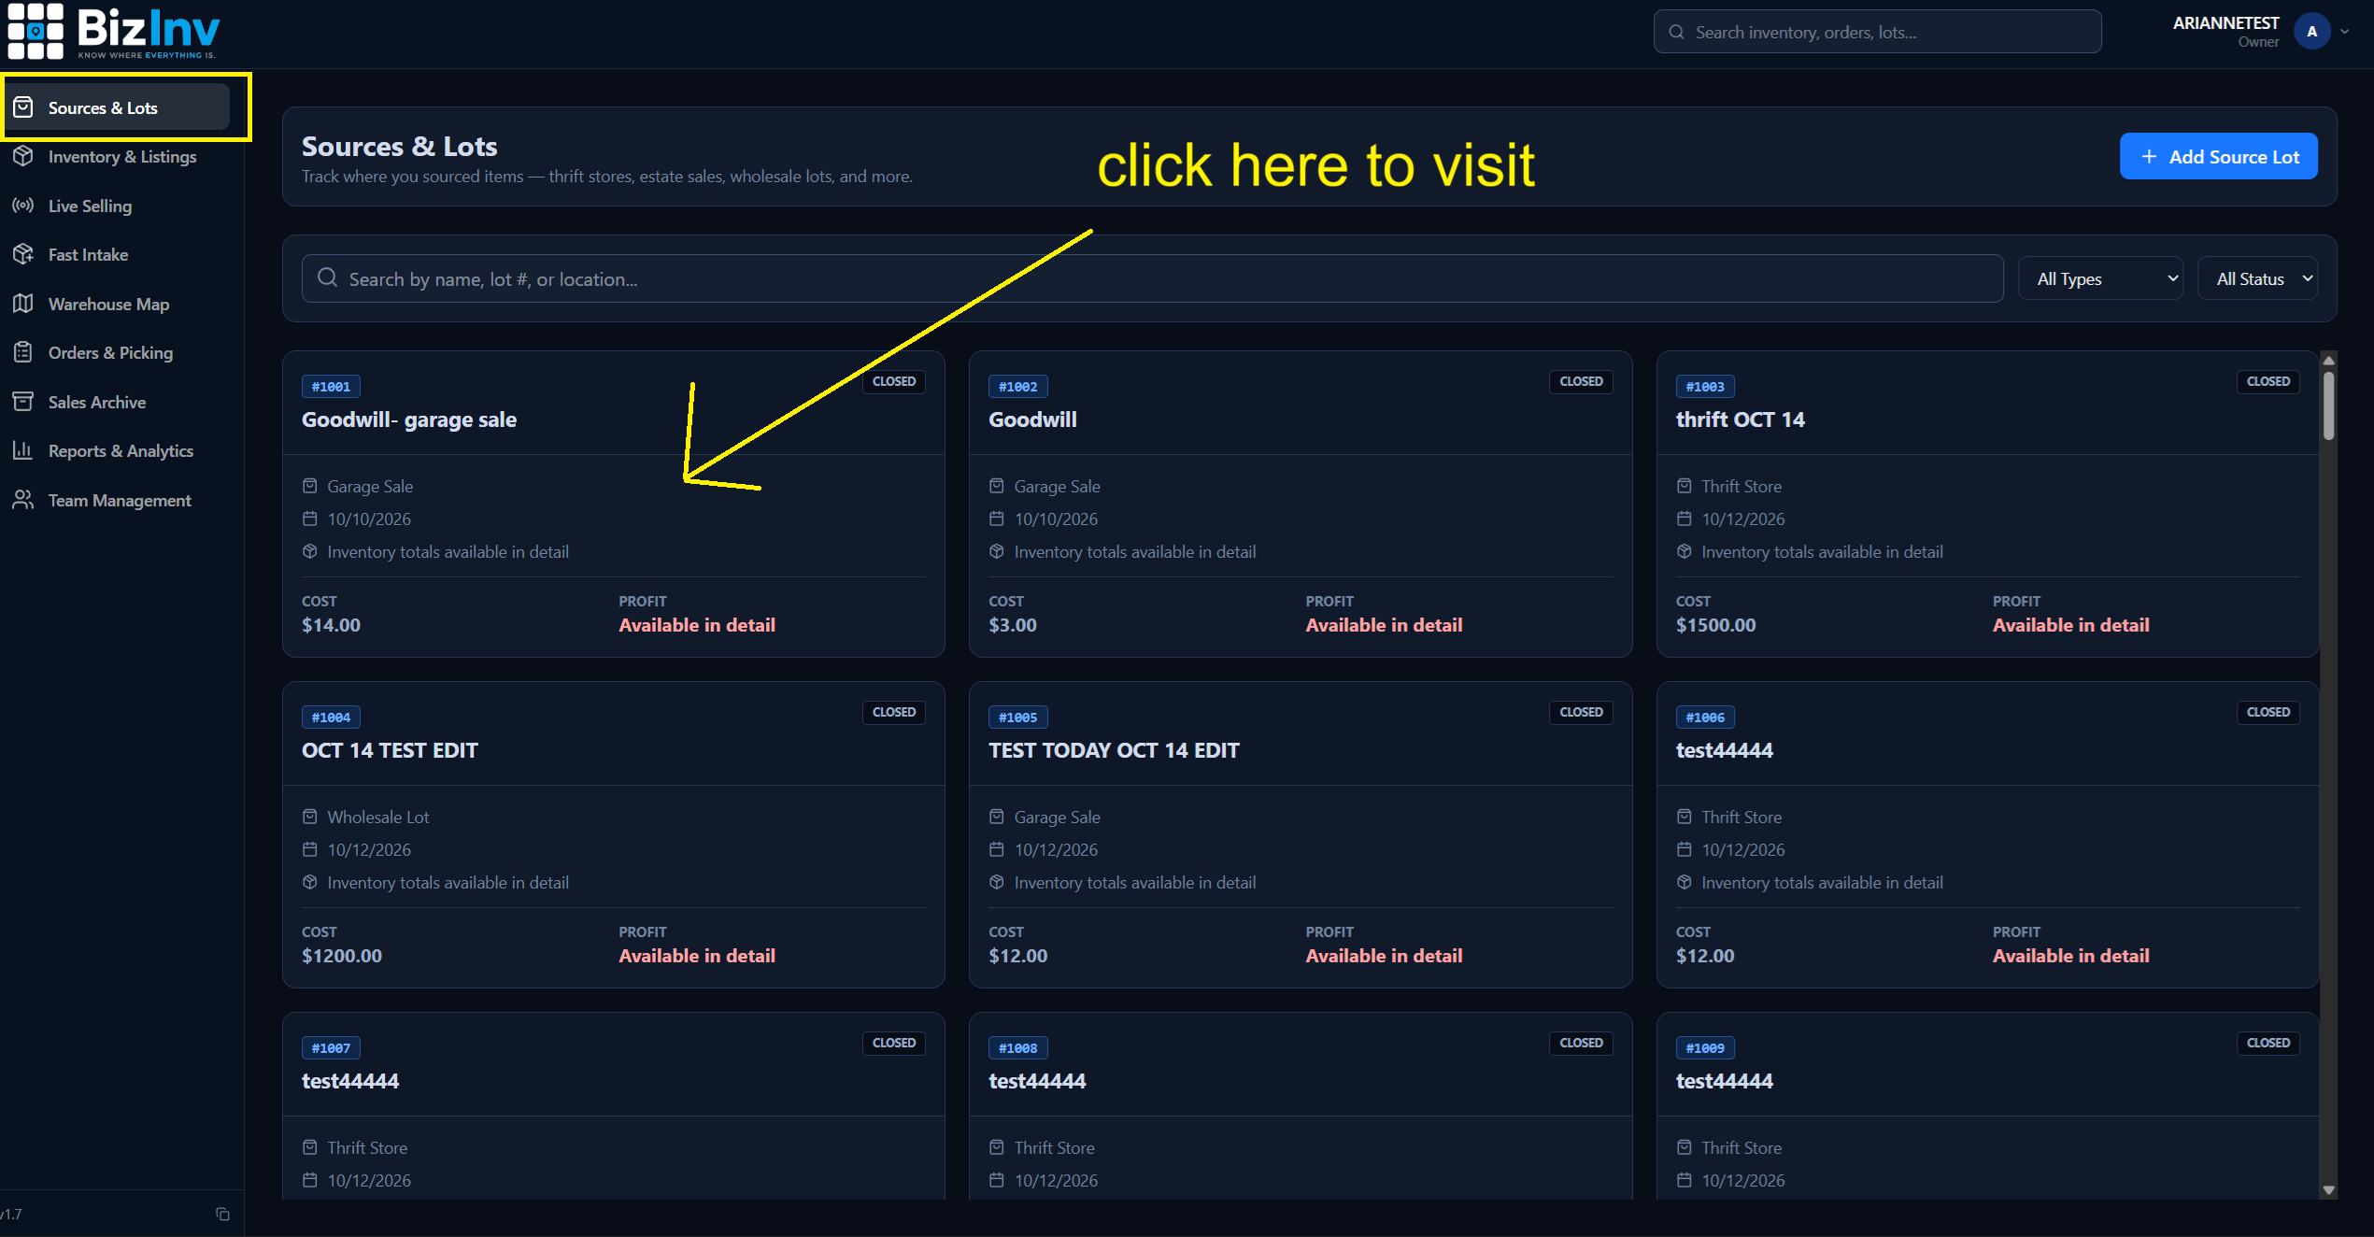Focus the search by name, lot # field
Viewport: 2374px width, 1237px height.
[x=1152, y=278]
